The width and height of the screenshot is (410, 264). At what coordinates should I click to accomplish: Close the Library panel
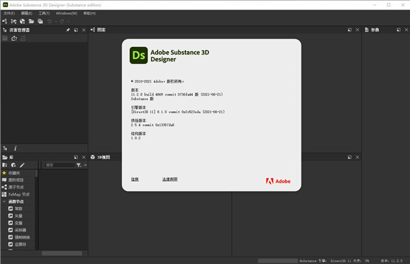point(83,157)
